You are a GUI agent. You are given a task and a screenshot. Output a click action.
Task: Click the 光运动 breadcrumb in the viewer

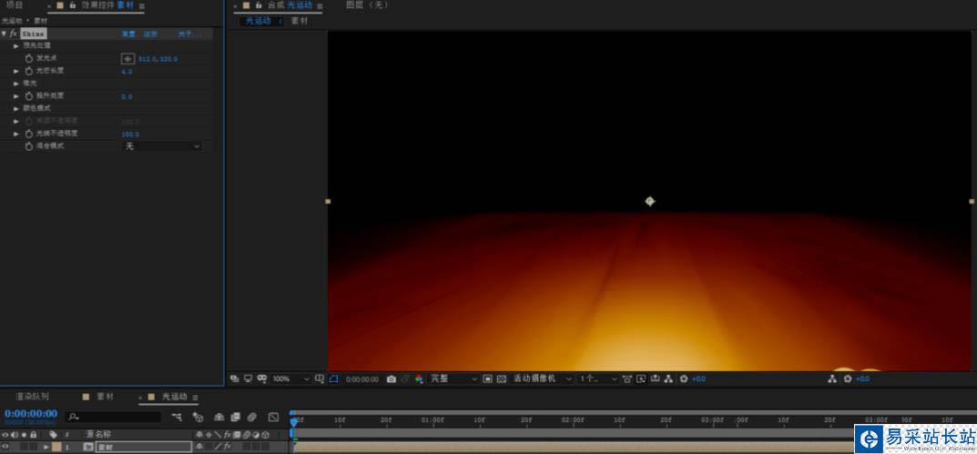(258, 21)
